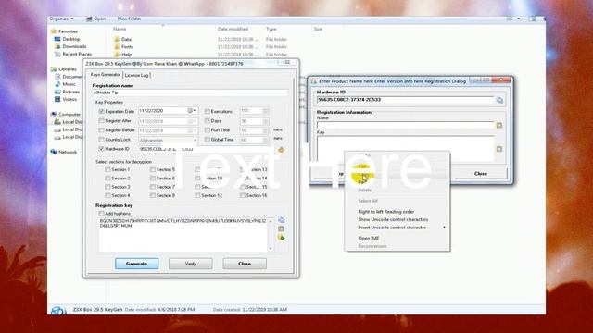Click the bottom yellow icon beside the registration key box

coord(281,238)
